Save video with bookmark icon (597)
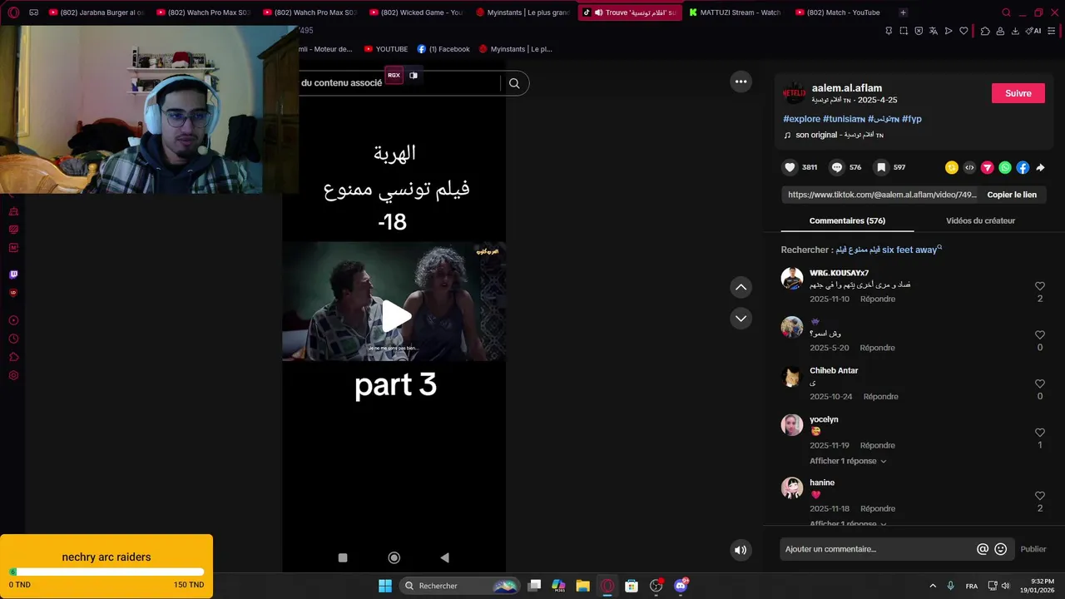The height and width of the screenshot is (599, 1065). coord(881,167)
